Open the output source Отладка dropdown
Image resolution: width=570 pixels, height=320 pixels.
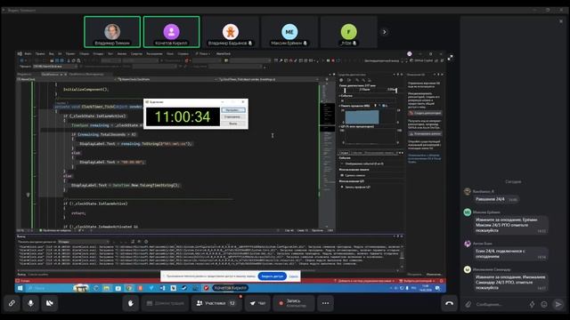click(x=83, y=242)
